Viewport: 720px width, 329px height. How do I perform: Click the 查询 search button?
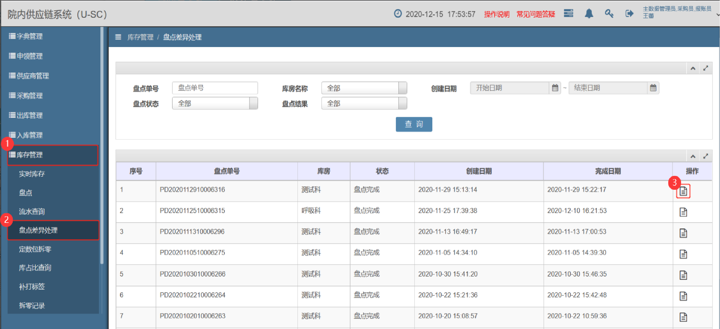(414, 124)
